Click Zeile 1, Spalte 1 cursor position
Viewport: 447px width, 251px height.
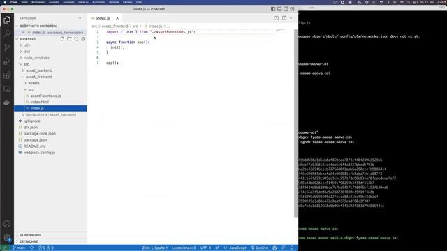155,248
